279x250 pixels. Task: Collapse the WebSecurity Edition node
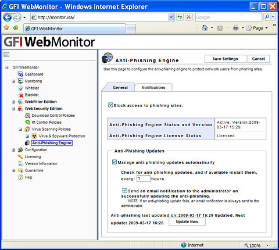pos(13,109)
